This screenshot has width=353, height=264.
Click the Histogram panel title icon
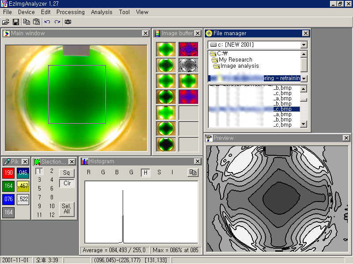tap(85, 161)
